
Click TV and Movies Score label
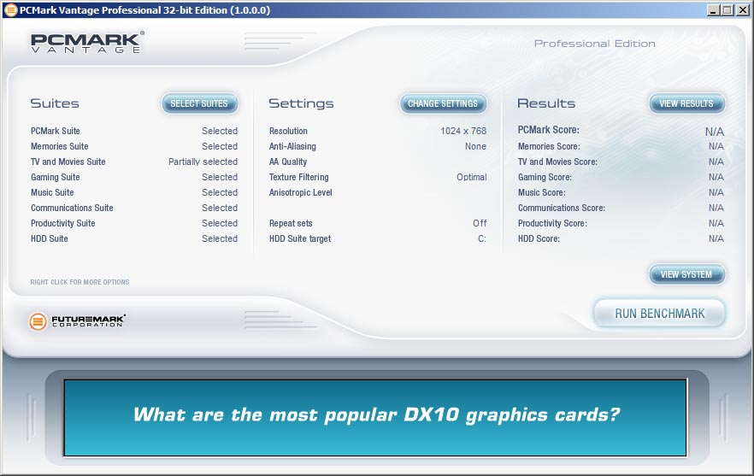pyautogui.click(x=557, y=162)
